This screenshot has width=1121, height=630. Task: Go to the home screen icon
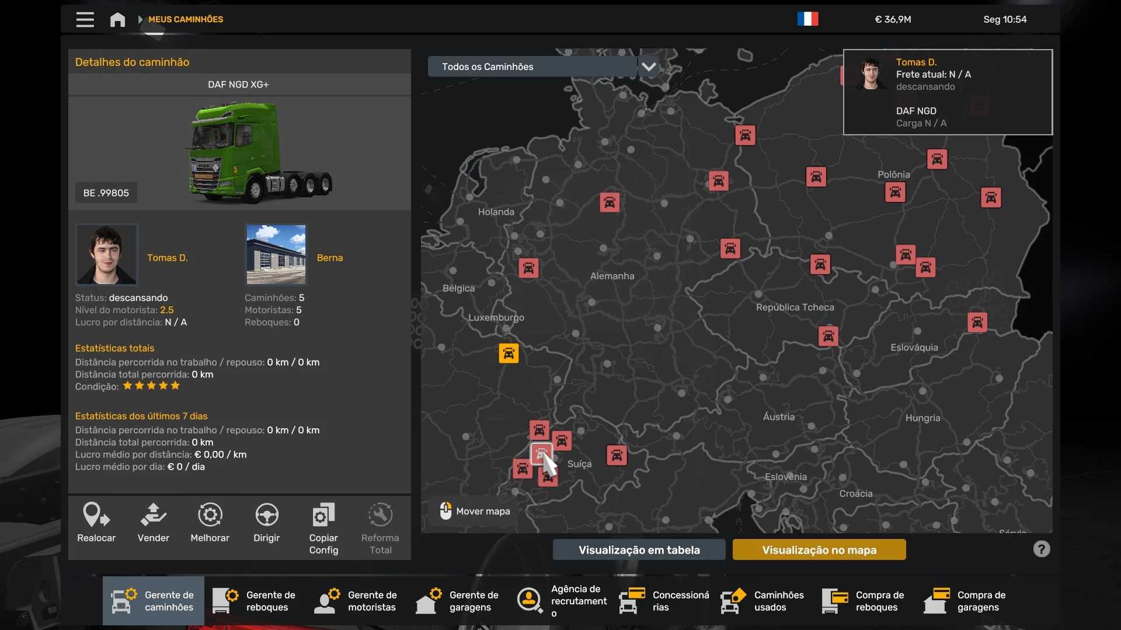[x=117, y=19]
